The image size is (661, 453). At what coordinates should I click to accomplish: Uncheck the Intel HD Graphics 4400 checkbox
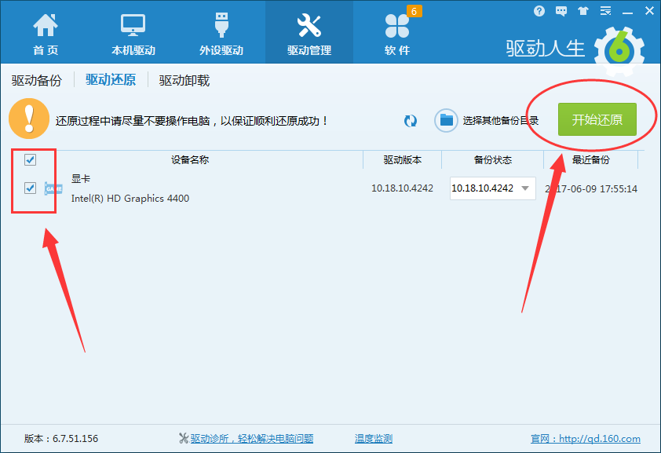(30, 188)
